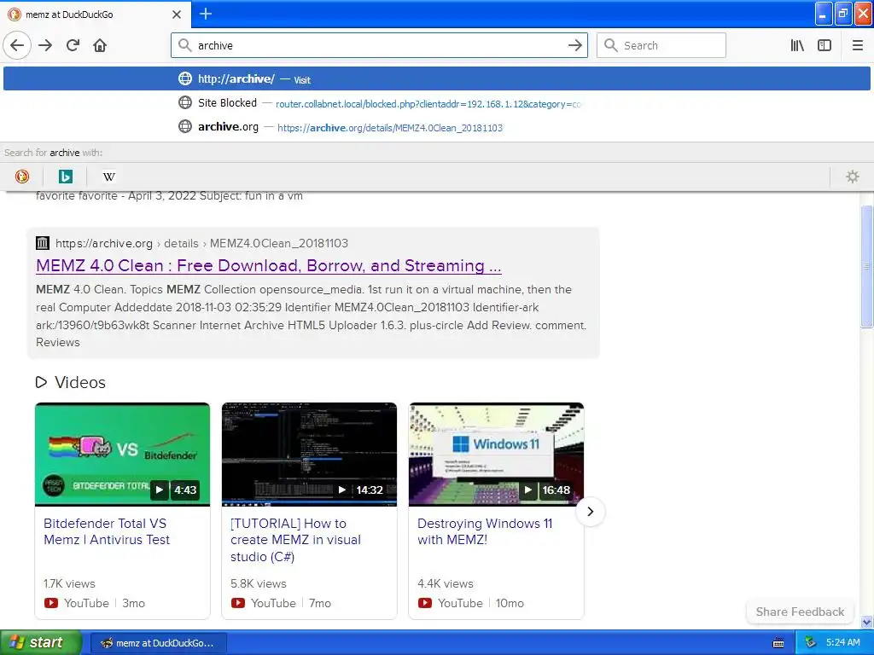The image size is (874, 655).
Task: Choose the Site Blocked history suggestion
Action: click(x=436, y=103)
